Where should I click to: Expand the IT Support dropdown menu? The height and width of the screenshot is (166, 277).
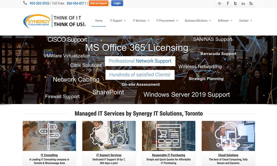pos(118,20)
